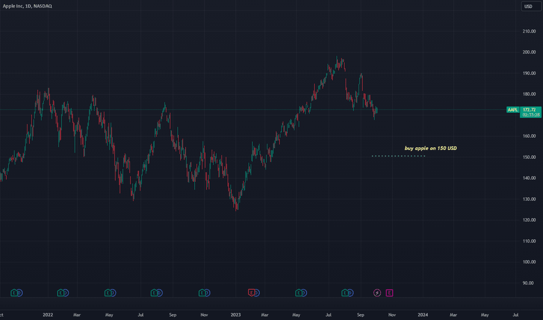The width and height of the screenshot is (543, 320).
Task: Click the 90.00 price axis label
Action: 528,283
